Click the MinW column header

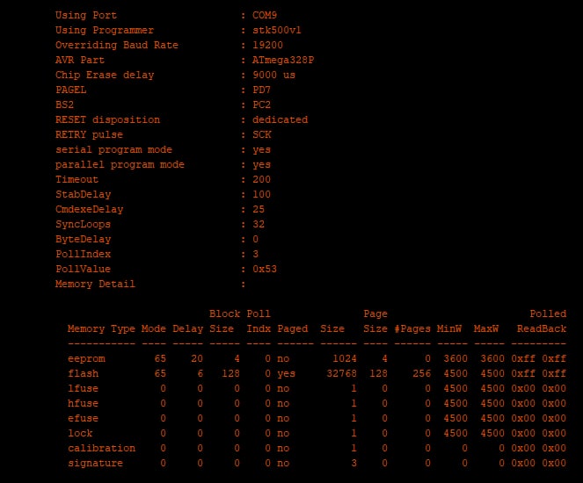(448, 329)
